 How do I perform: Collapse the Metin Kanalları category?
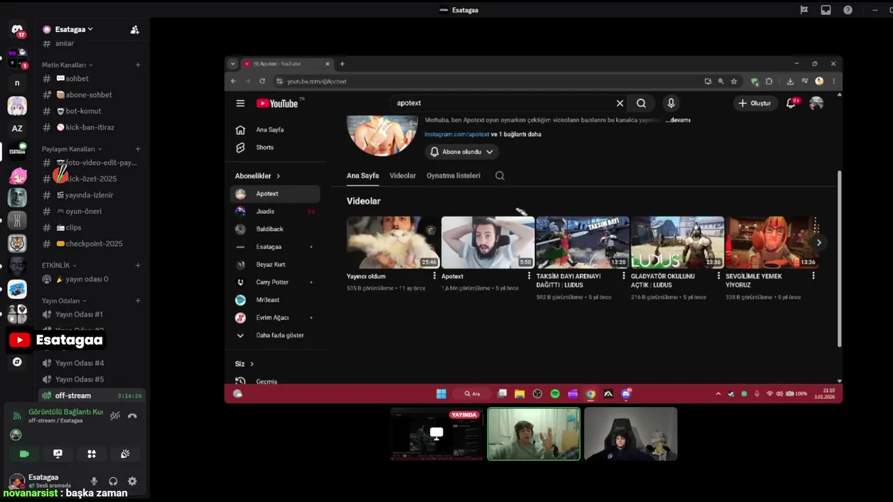(67, 65)
